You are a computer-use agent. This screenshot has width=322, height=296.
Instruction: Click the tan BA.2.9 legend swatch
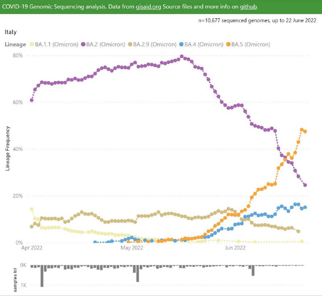click(130, 44)
